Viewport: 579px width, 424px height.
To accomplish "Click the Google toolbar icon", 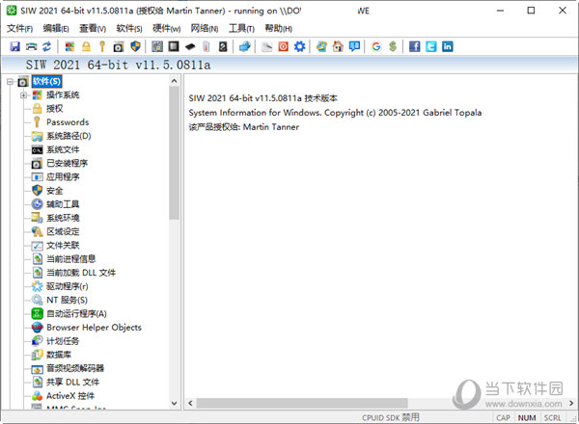I will click(376, 46).
